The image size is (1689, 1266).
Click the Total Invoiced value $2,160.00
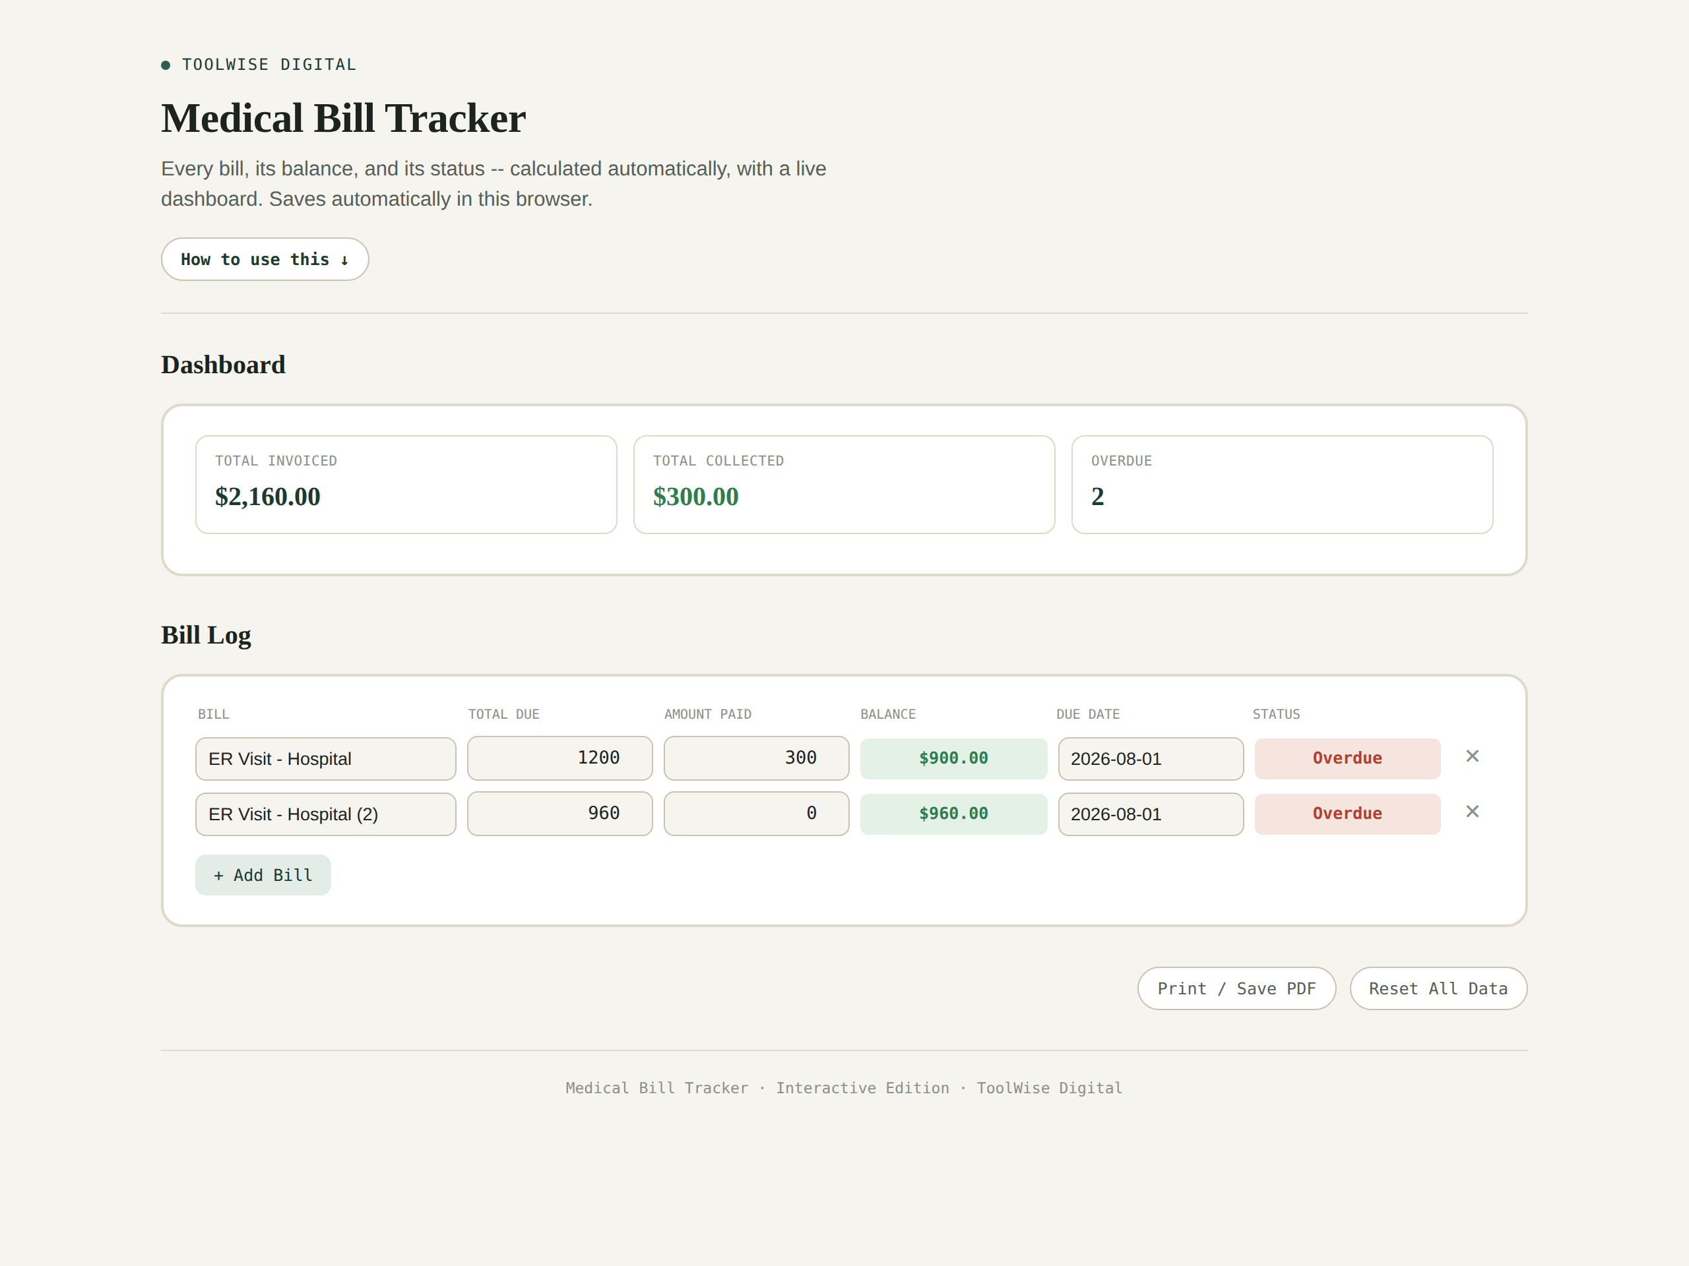point(268,497)
